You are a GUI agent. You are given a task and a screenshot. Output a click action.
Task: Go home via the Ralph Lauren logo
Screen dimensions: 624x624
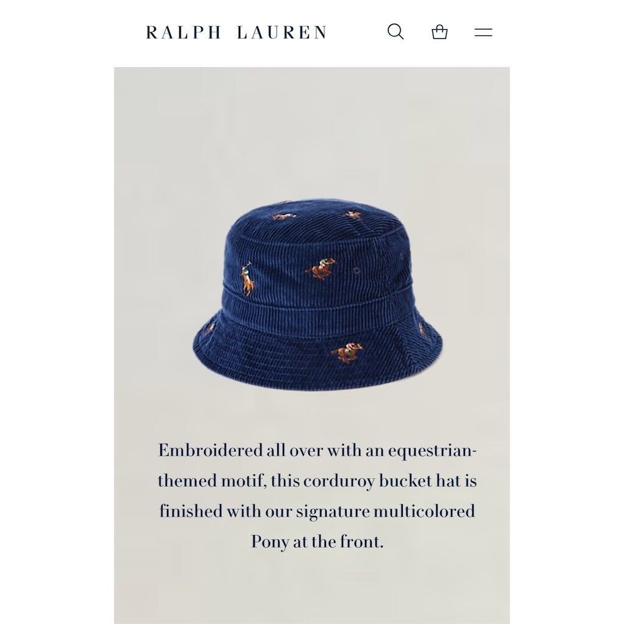point(236,32)
